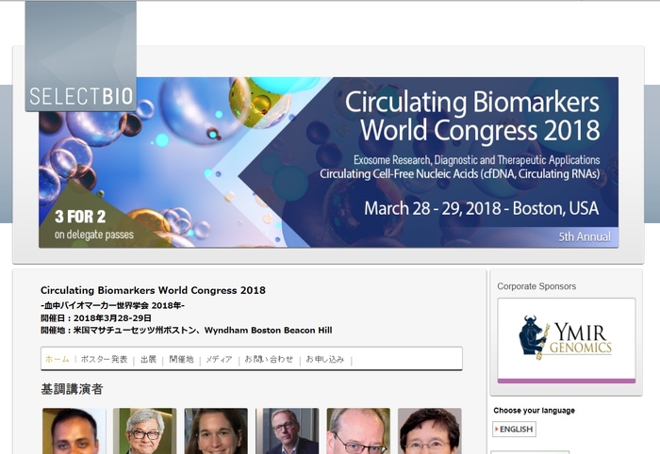Image resolution: width=660 pixels, height=454 pixels.
Task: Click the SELECTBIO logo
Action: [81, 57]
